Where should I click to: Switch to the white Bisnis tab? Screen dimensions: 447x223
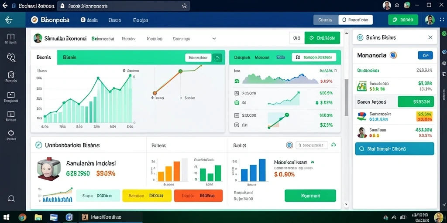click(x=44, y=57)
